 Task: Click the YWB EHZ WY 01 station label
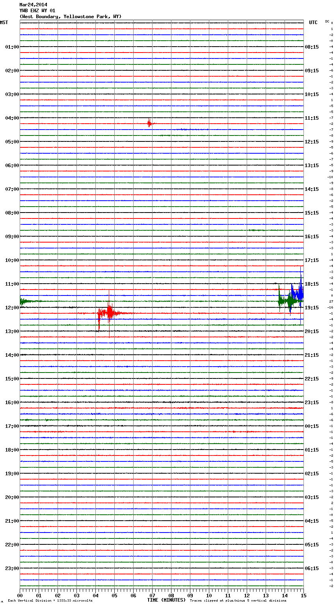[37, 11]
